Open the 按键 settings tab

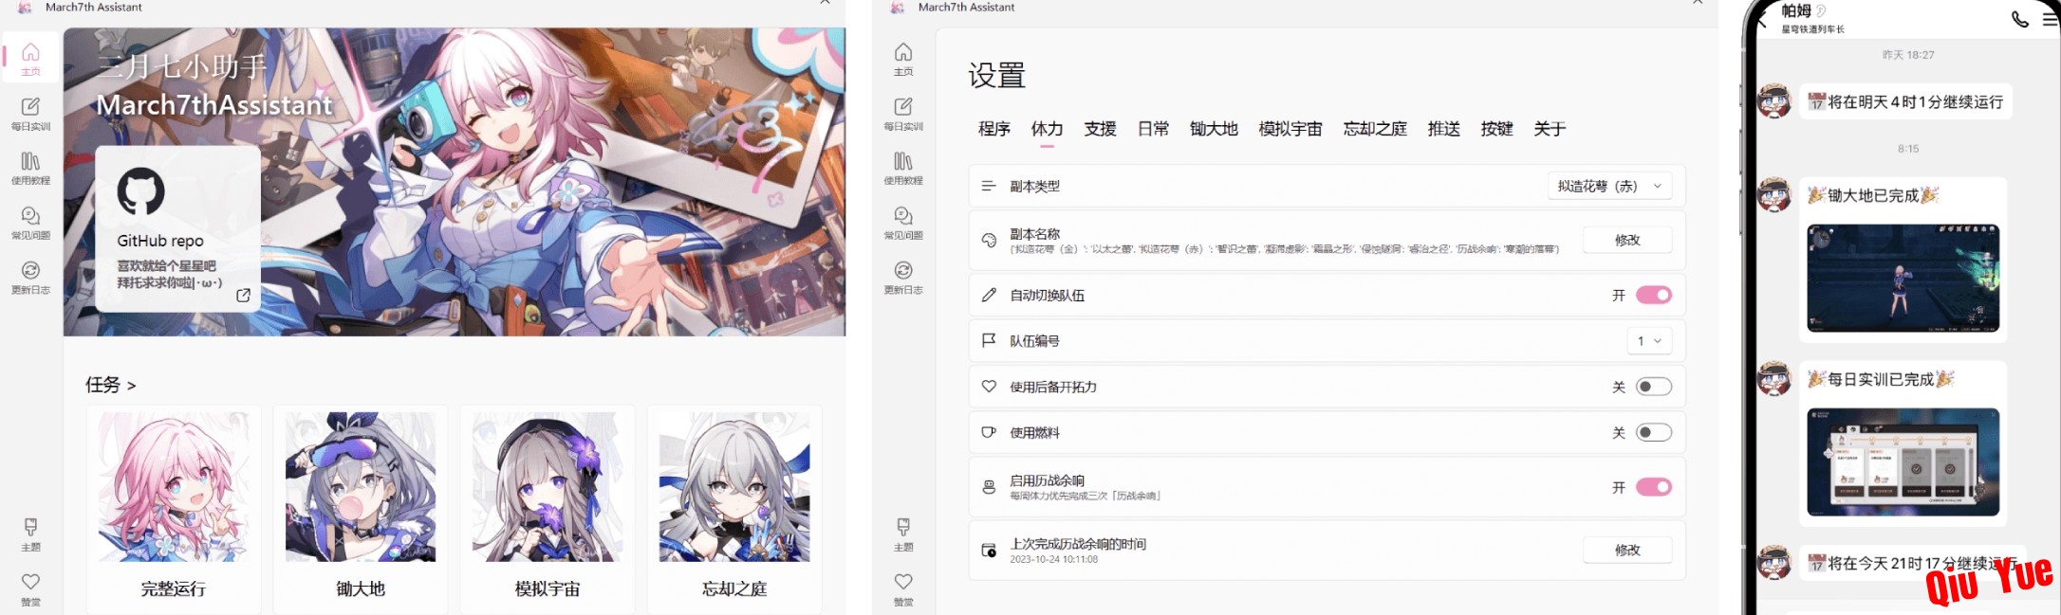(x=1497, y=129)
